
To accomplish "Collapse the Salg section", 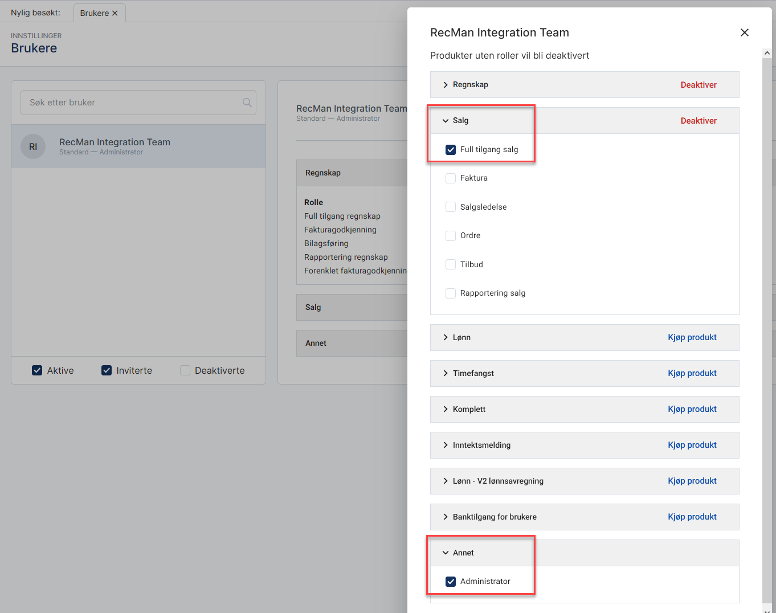I will click(x=446, y=121).
